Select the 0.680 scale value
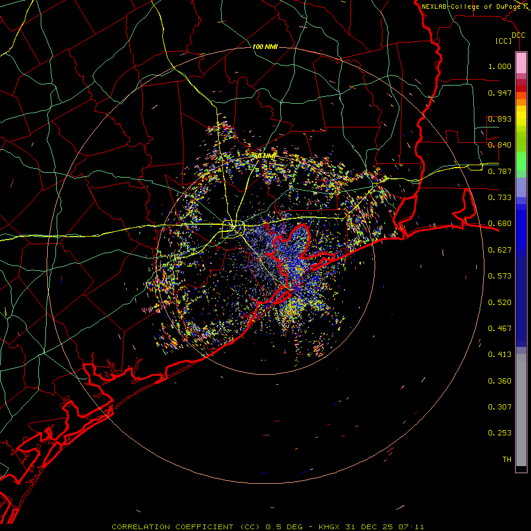531x531 pixels. [x=500, y=224]
